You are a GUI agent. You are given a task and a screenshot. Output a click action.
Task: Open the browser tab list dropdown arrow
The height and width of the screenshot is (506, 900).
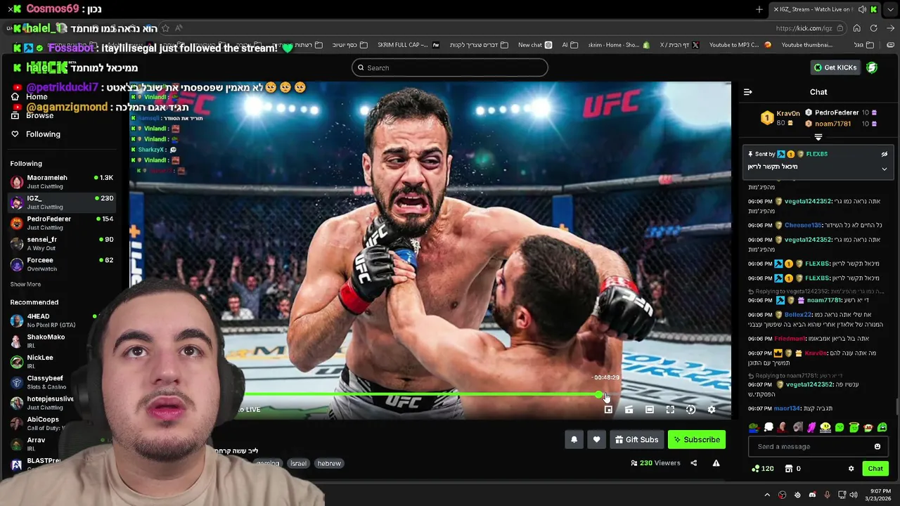click(890, 9)
